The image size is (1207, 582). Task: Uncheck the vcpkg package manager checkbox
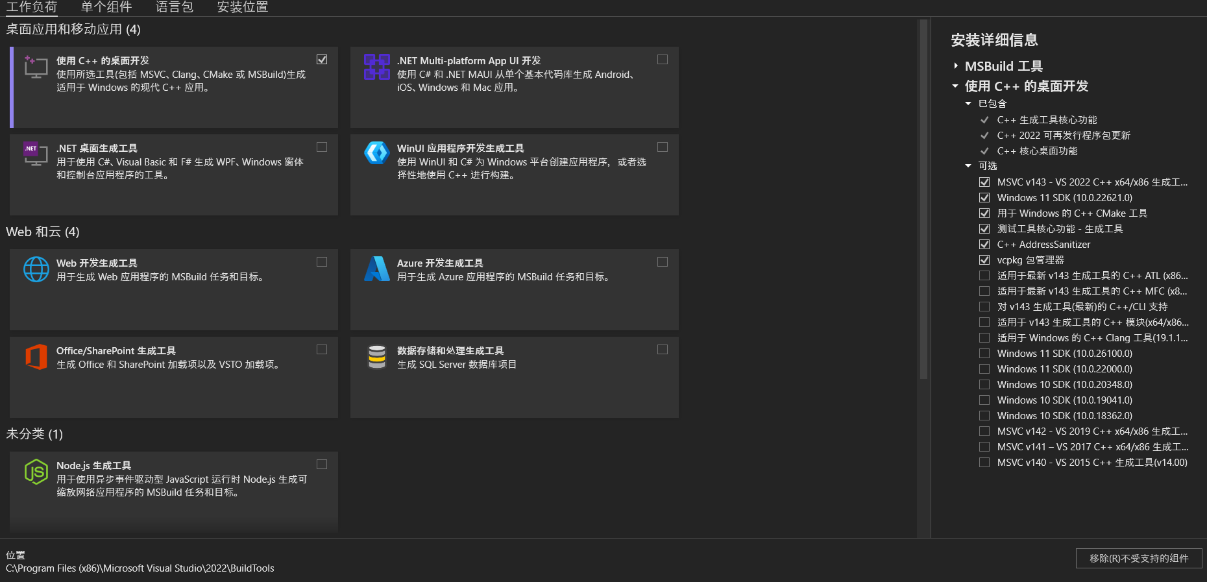pyautogui.click(x=984, y=260)
